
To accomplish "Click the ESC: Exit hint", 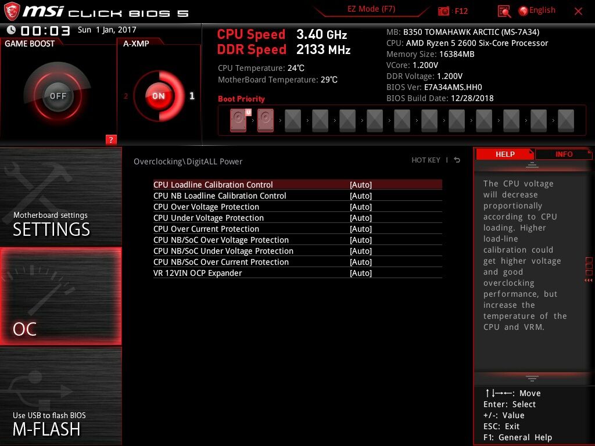I will pyautogui.click(x=501, y=426).
